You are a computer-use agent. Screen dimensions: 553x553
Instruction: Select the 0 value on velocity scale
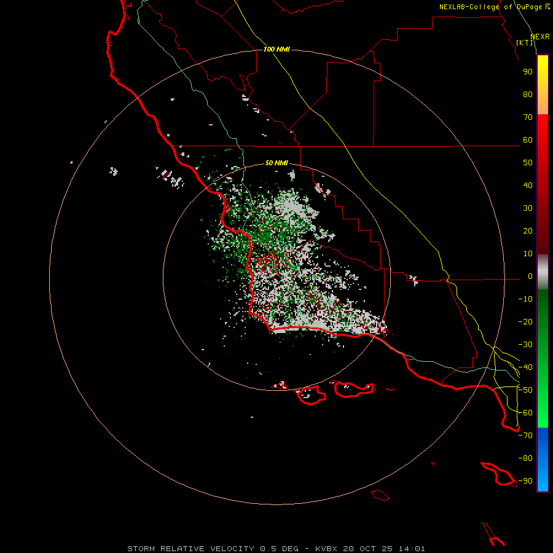530,276
